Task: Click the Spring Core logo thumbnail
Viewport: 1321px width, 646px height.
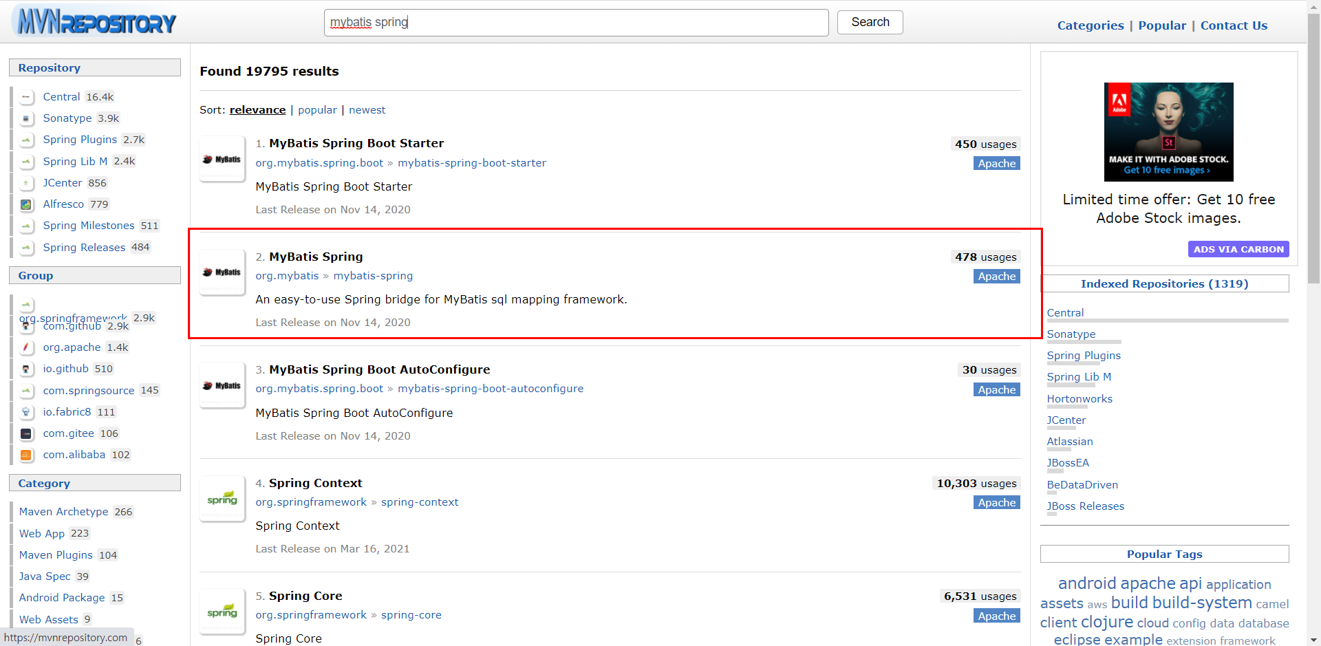Action: pos(222,612)
